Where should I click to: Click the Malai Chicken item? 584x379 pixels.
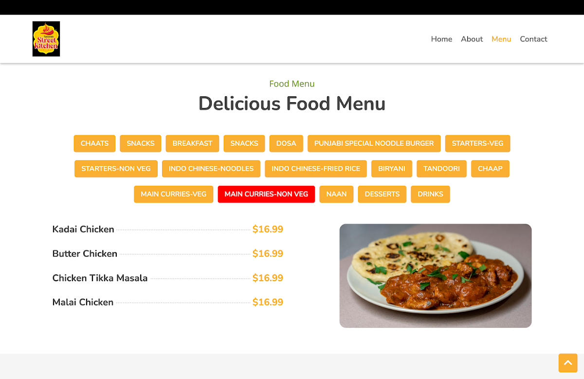point(83,302)
